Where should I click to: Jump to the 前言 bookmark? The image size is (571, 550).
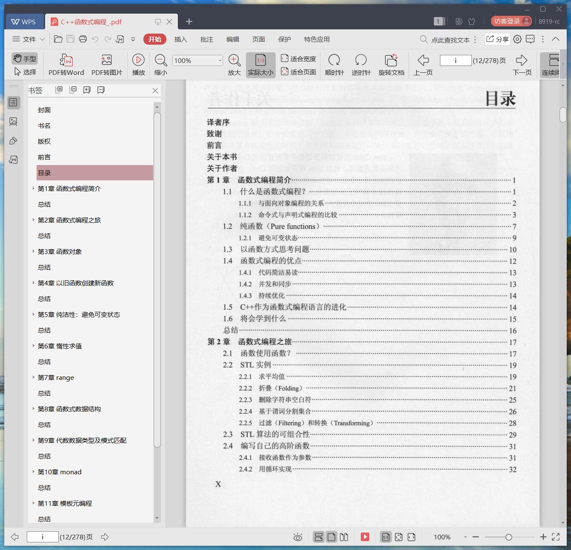click(44, 157)
